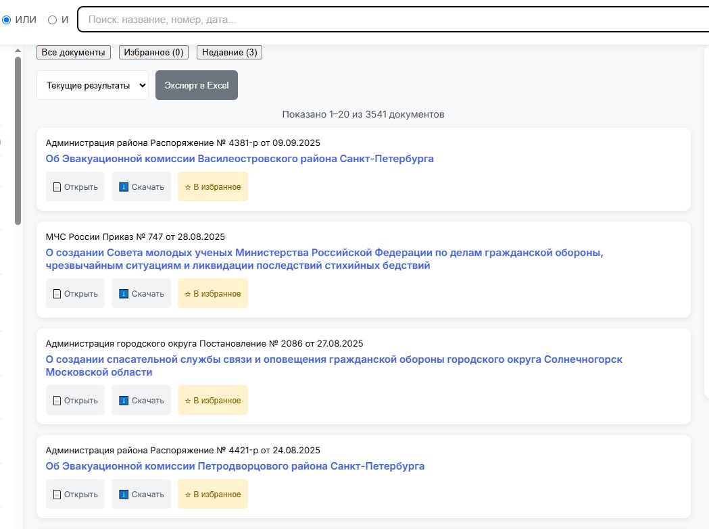Open the Текущие результаты dropdown
Screen dimensions: 709x529
93,86
